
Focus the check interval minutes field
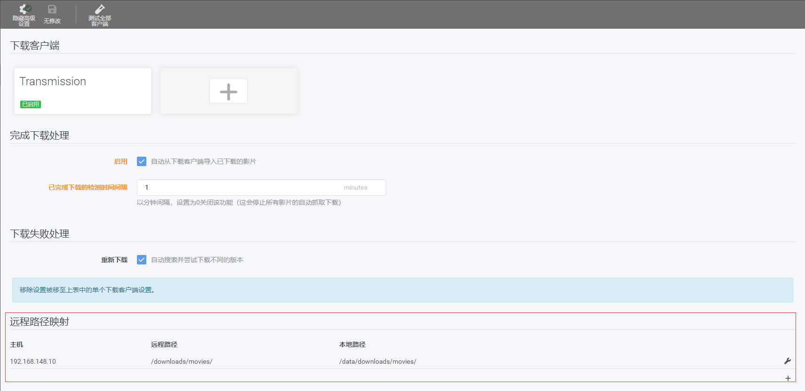click(262, 187)
